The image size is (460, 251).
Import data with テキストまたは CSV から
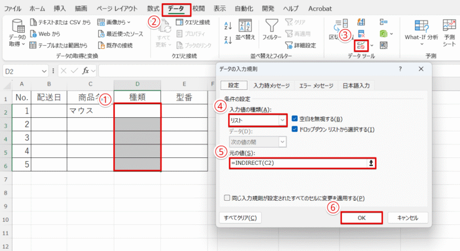coord(60,22)
